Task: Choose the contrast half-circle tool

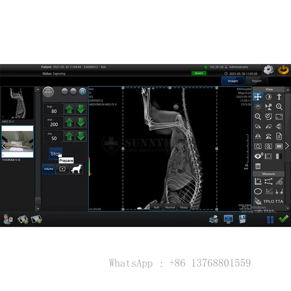Action: (x=268, y=97)
